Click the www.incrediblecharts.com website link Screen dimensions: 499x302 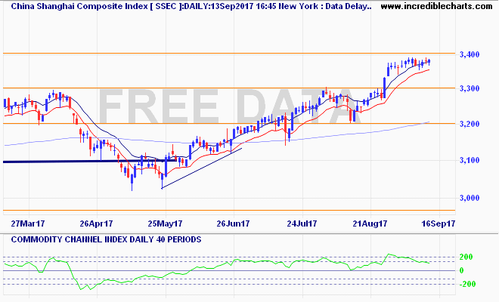(437, 6)
